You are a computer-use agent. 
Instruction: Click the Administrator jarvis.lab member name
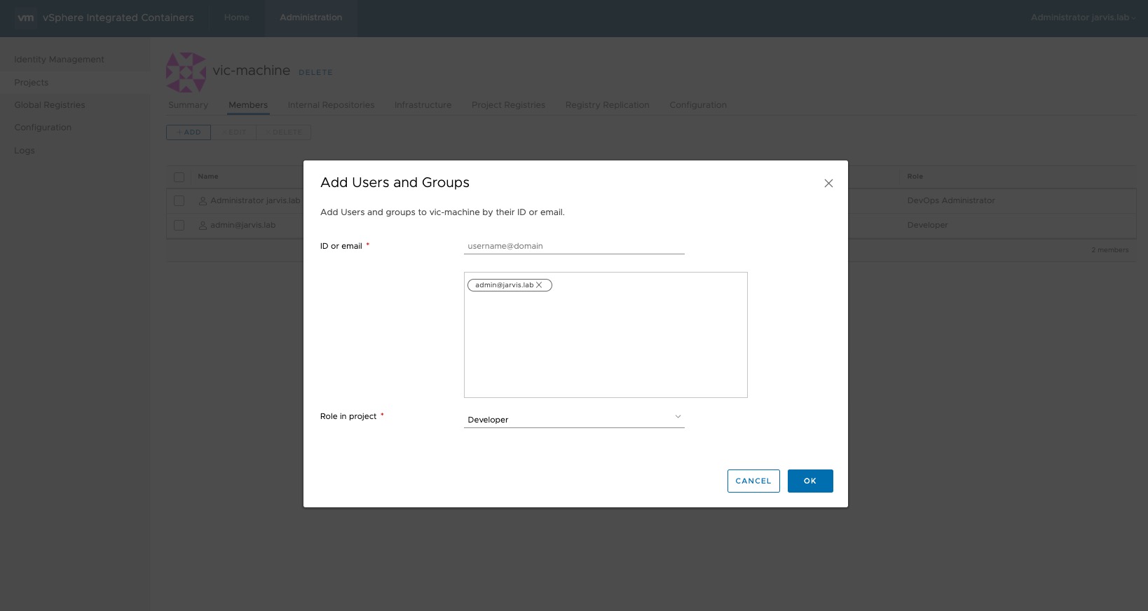pos(255,200)
